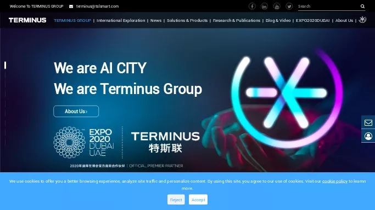Open the Solutions & Products menu
Image resolution: width=375 pixels, height=210 pixels.
187,20
